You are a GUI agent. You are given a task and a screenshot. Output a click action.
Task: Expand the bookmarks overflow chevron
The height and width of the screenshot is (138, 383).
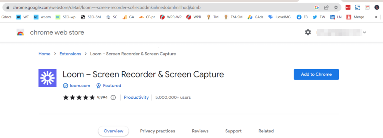point(376,17)
